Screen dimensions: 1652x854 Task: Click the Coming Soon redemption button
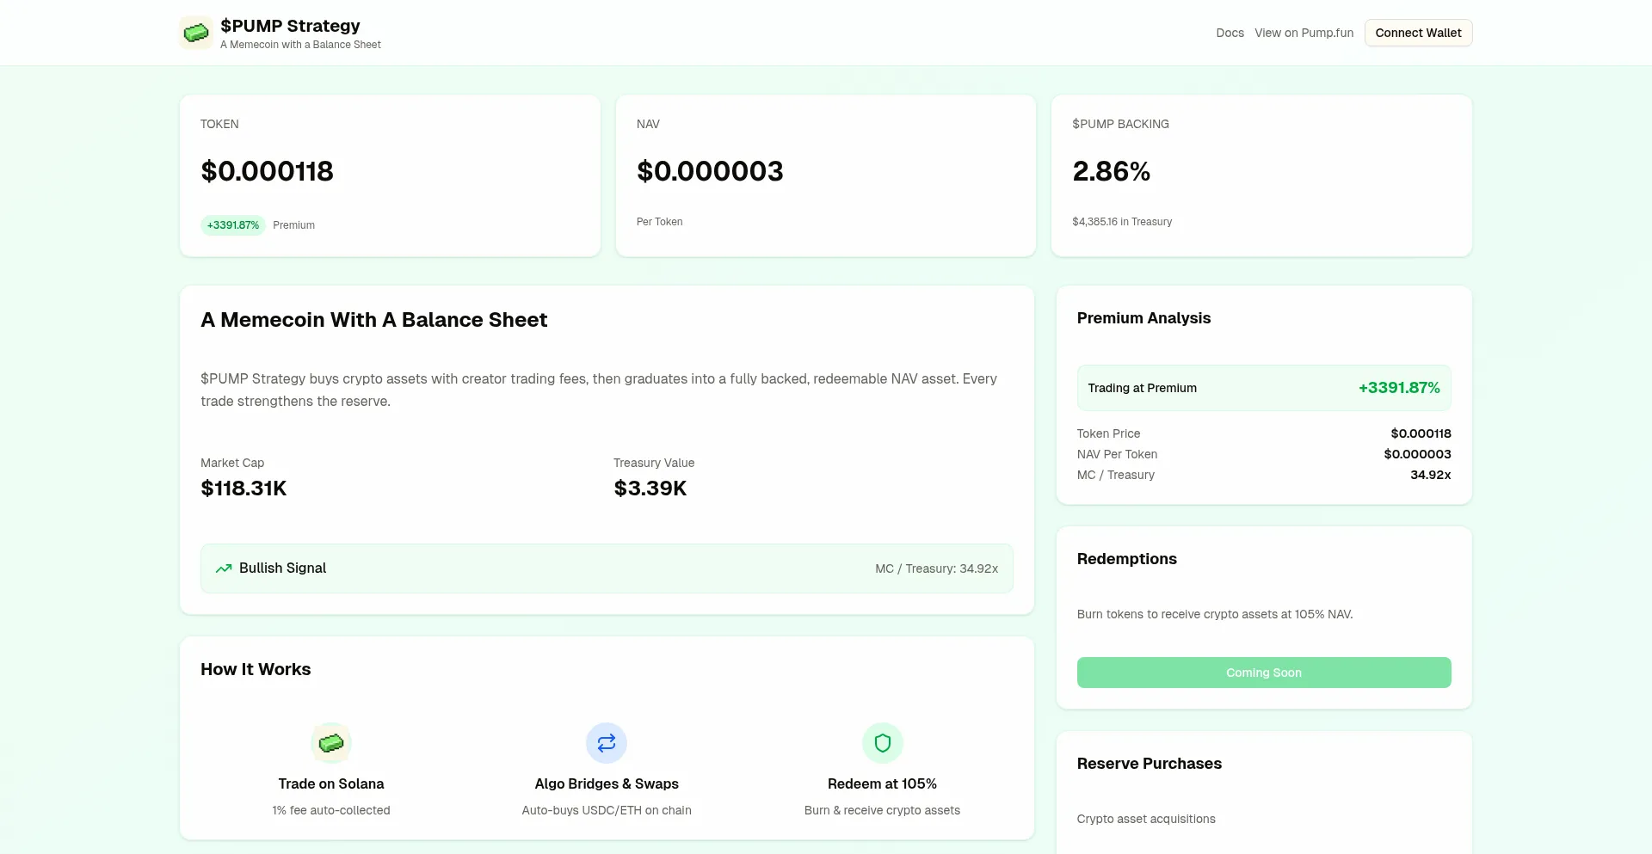1263,673
